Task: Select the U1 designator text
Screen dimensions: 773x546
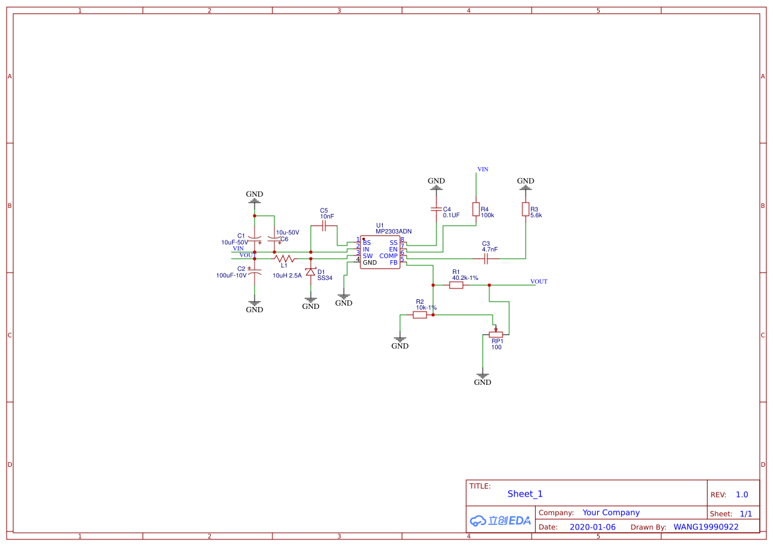Action: point(380,226)
